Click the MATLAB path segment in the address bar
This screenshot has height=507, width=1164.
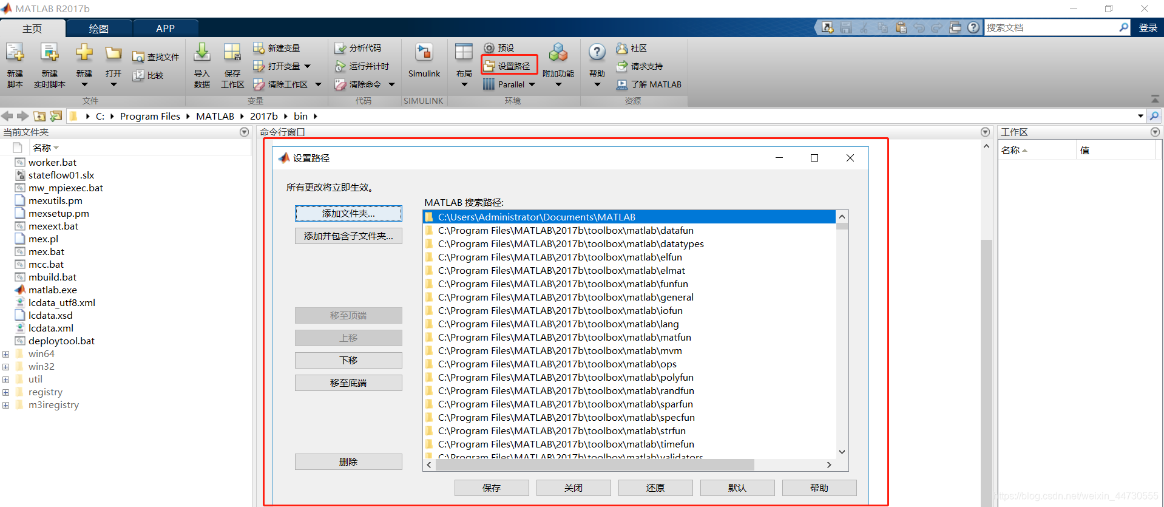(215, 116)
